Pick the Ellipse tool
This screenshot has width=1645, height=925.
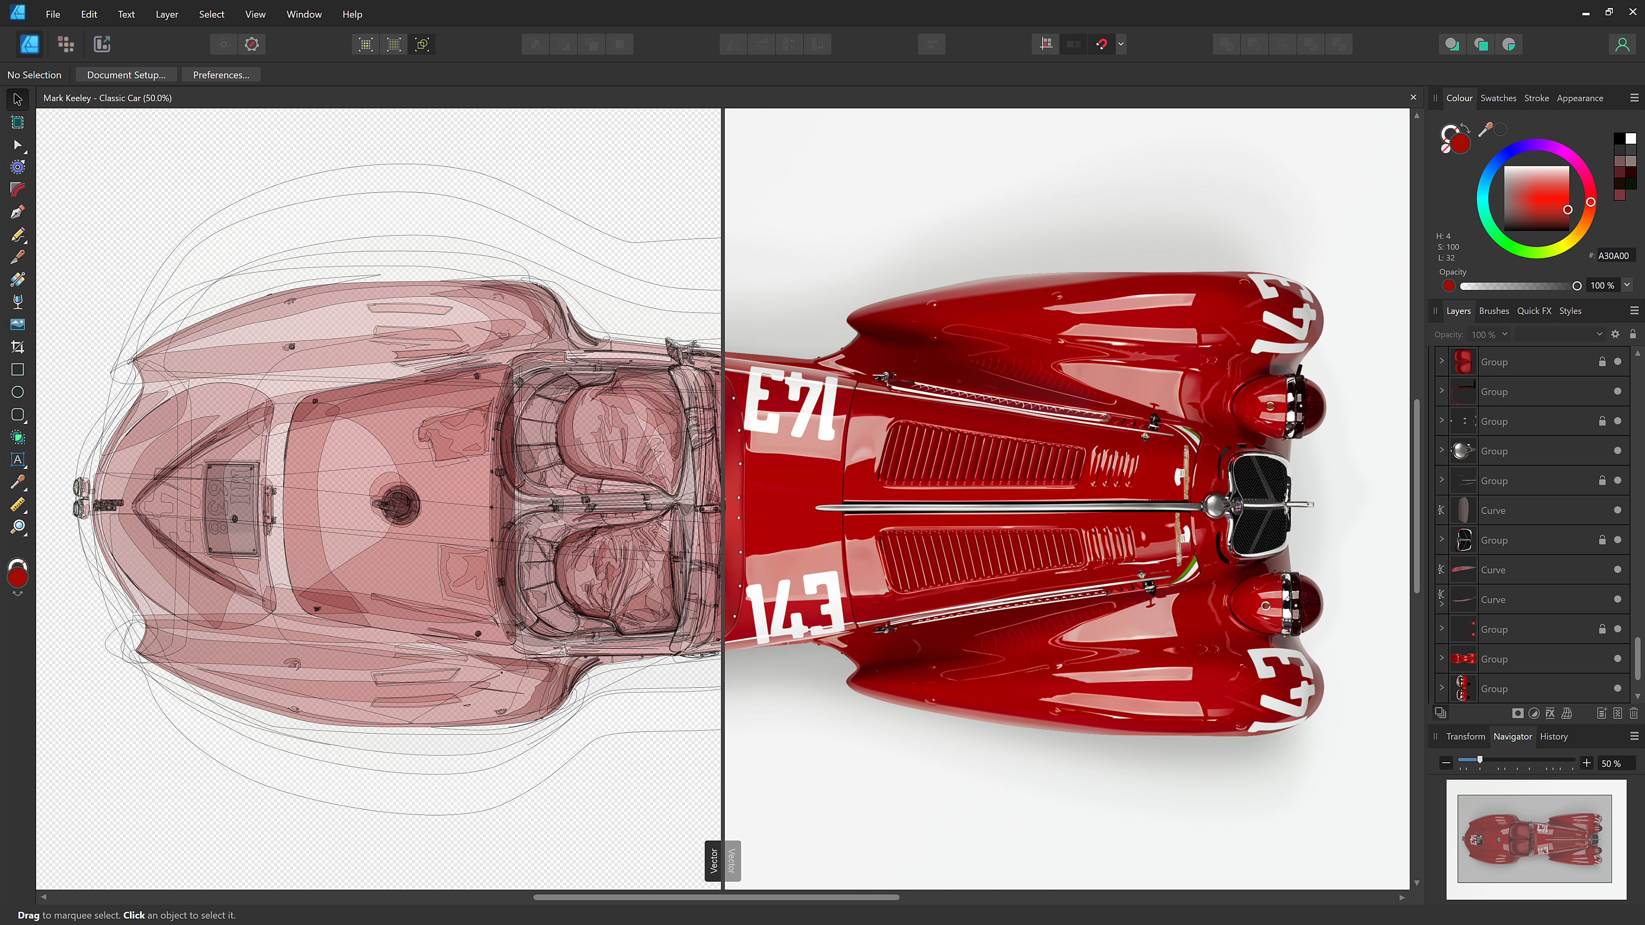pyautogui.click(x=17, y=392)
